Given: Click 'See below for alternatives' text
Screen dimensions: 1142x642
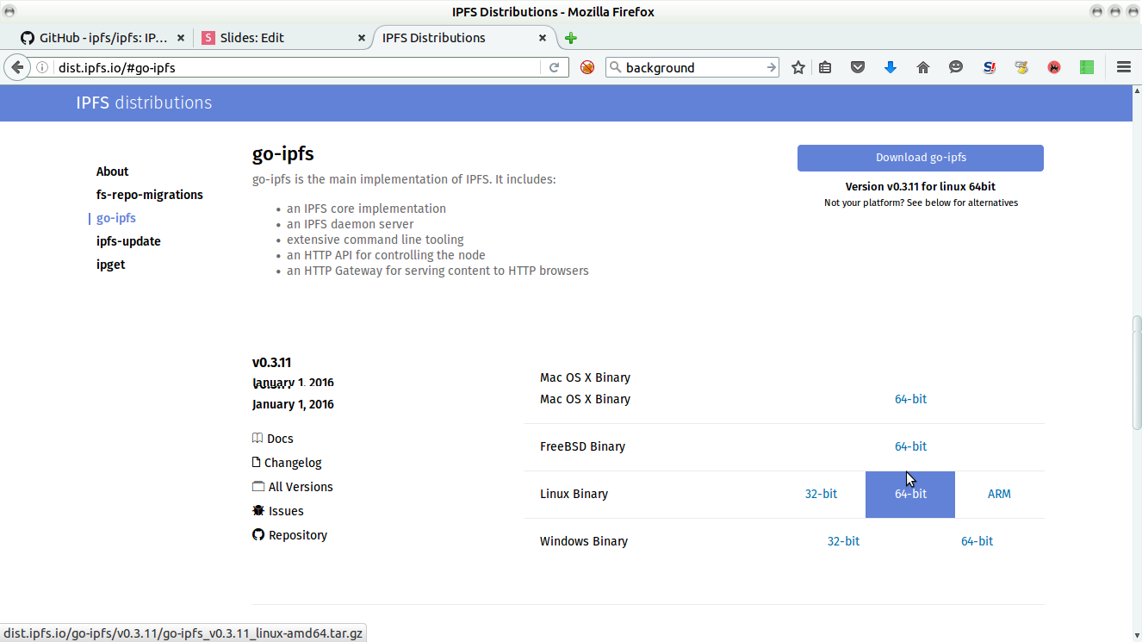Looking at the screenshot, I should tap(962, 203).
